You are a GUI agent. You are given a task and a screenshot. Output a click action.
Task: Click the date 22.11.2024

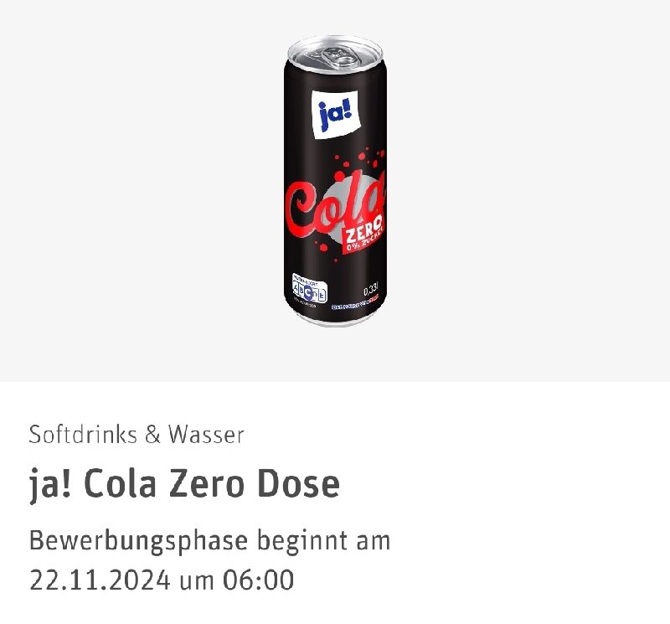[x=100, y=580]
